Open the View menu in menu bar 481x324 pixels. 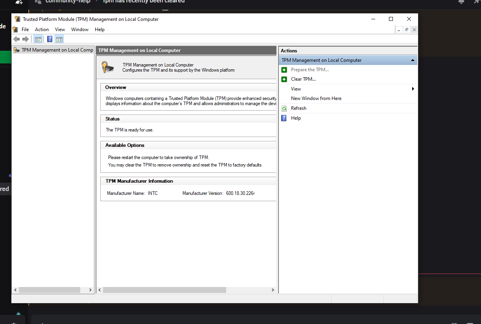pyautogui.click(x=60, y=30)
